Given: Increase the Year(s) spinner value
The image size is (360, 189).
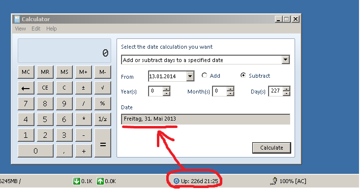Looking at the screenshot, I should pos(166,89).
